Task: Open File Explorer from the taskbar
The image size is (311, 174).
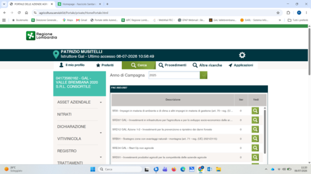Action: point(219,169)
